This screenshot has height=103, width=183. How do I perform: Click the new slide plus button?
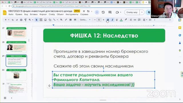pos(6,20)
